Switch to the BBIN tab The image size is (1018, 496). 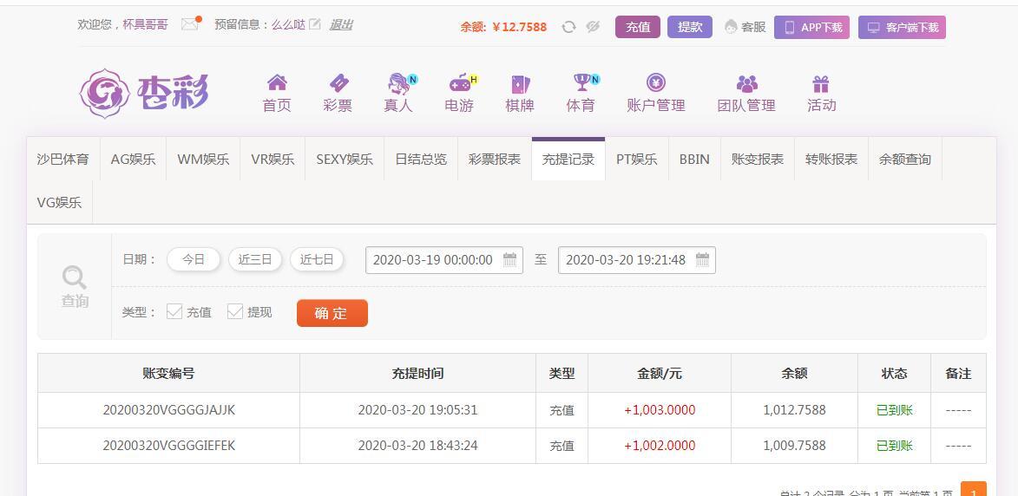694,159
